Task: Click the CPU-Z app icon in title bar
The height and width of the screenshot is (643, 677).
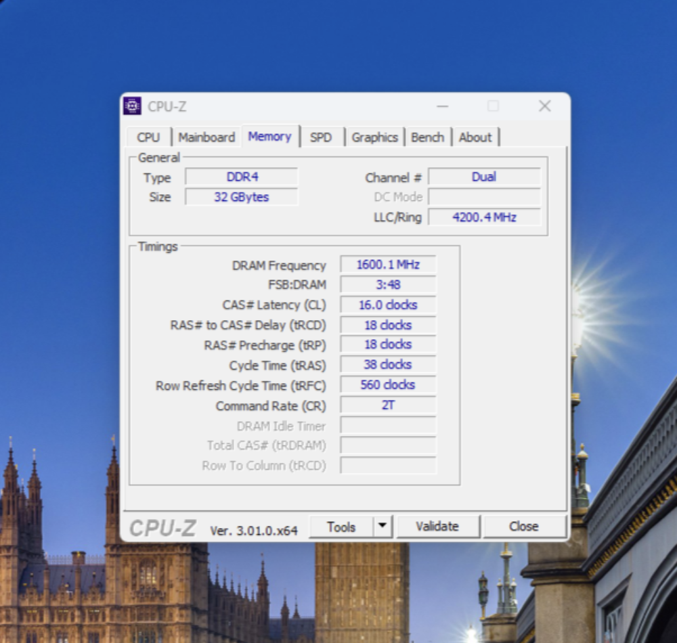Action: 132,106
